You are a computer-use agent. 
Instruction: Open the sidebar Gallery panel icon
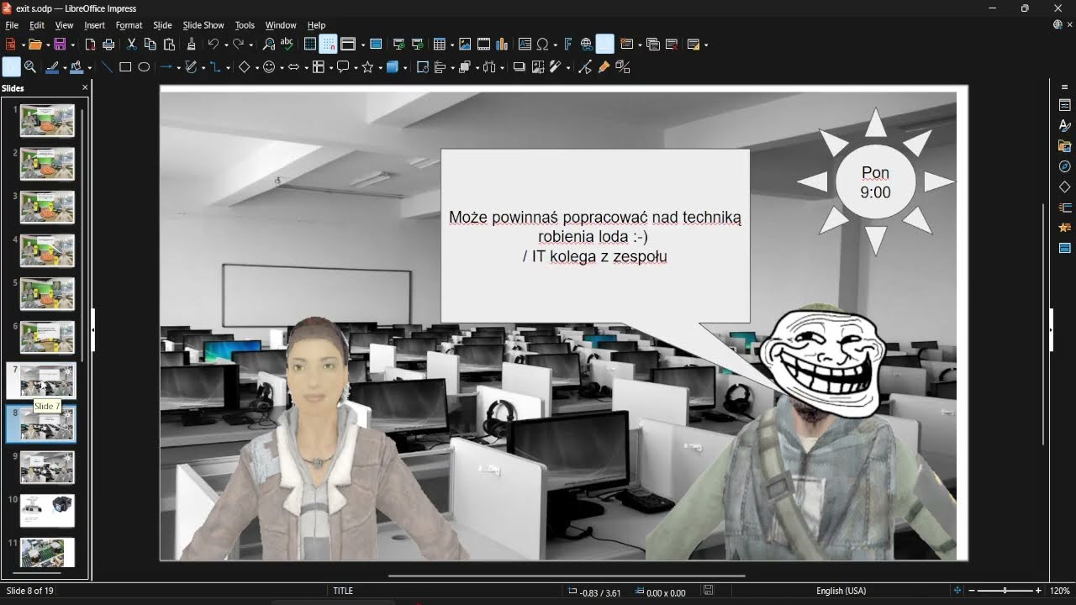pos(1064,146)
